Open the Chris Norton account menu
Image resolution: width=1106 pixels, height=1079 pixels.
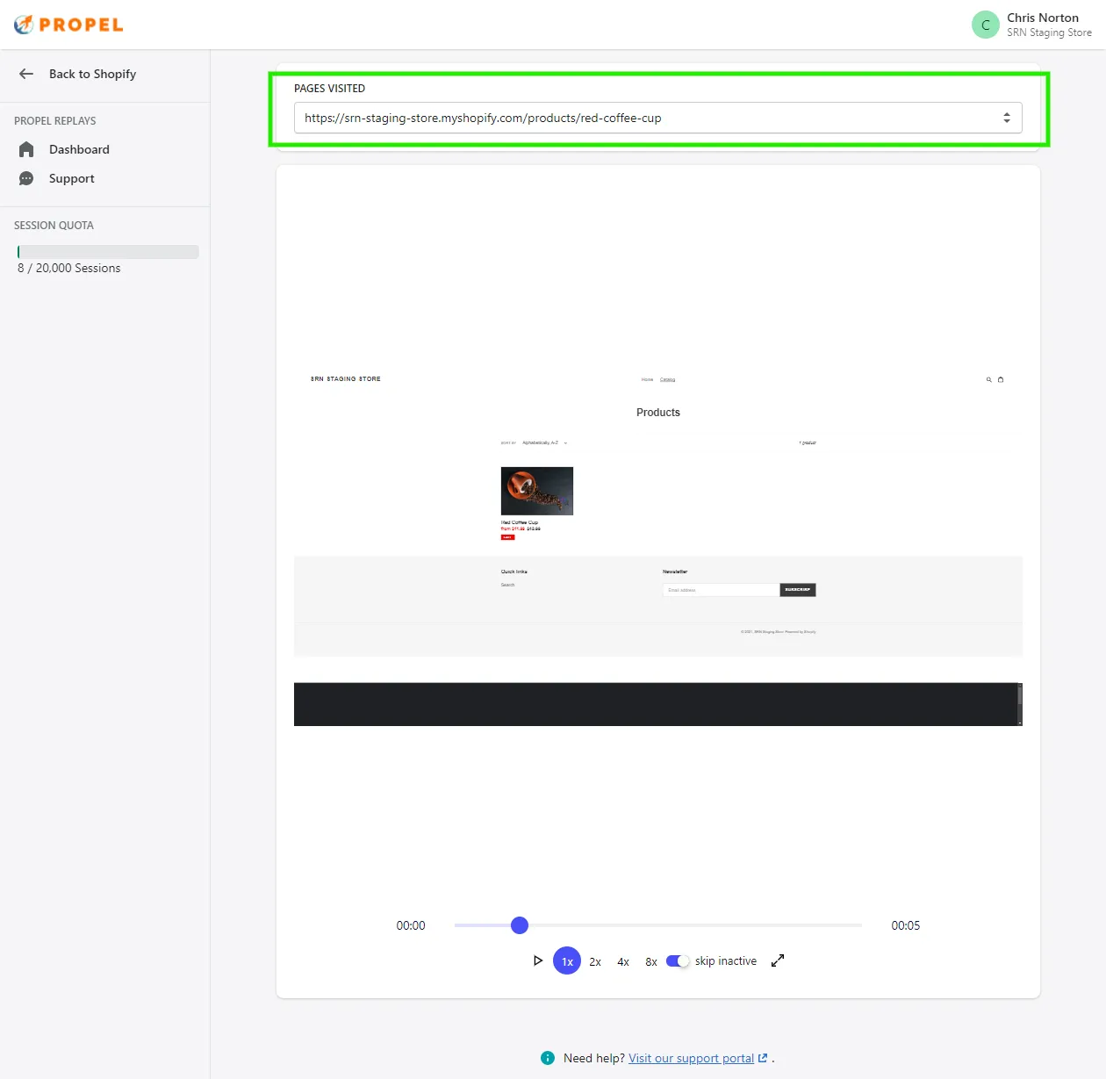click(x=1031, y=25)
